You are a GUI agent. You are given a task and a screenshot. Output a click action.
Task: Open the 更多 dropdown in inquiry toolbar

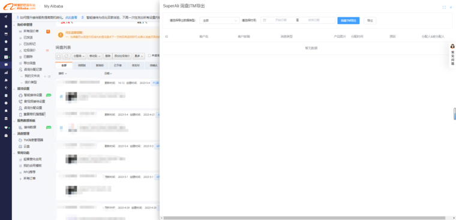pyautogui.click(x=139, y=56)
